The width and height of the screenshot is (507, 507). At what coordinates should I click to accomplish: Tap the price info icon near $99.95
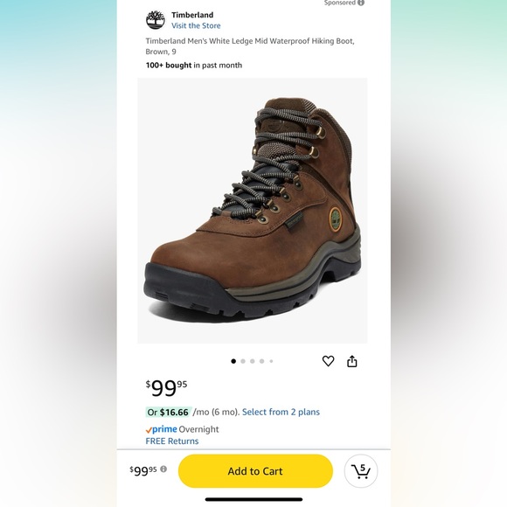(x=163, y=469)
